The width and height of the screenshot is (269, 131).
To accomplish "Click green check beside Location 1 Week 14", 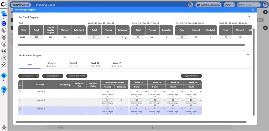I will (x=146, y=91).
